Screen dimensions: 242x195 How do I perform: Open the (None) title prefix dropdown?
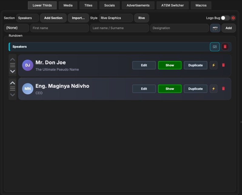click(x=16, y=28)
